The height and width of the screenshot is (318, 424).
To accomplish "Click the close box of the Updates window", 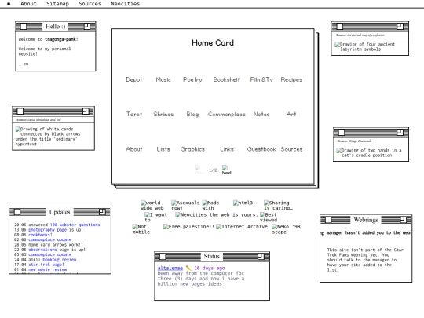I will click(x=17, y=212).
